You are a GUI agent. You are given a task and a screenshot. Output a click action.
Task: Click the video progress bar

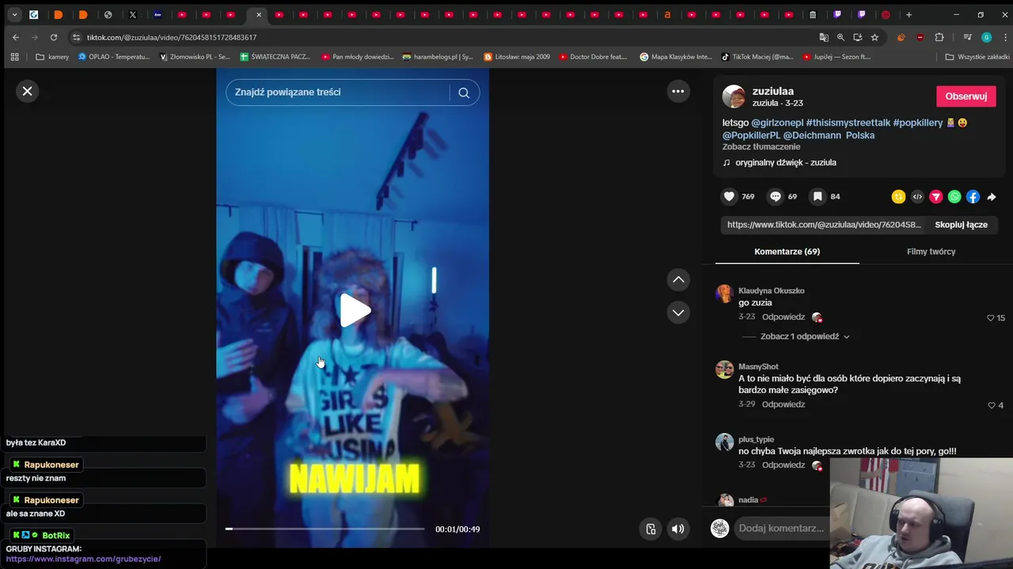coord(325,529)
